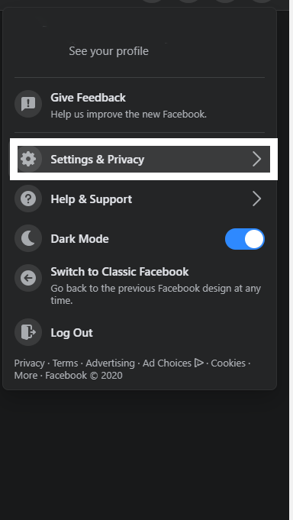
Task: Expand Settings & Privacy with its chevron
Action: pyautogui.click(x=256, y=159)
